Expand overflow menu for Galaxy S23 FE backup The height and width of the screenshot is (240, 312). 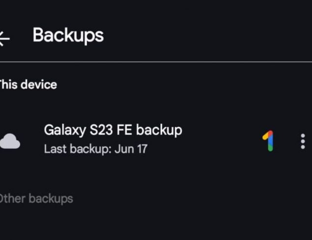302,141
